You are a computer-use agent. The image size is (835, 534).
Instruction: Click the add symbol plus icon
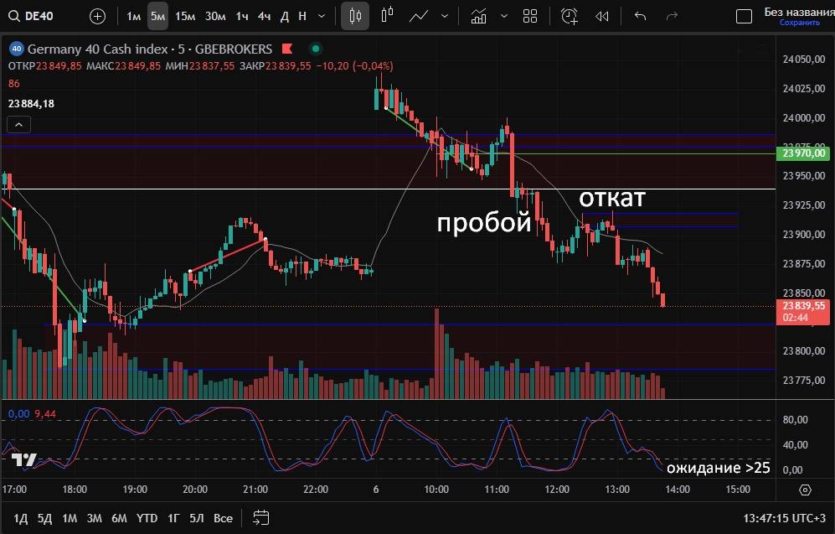pyautogui.click(x=97, y=16)
